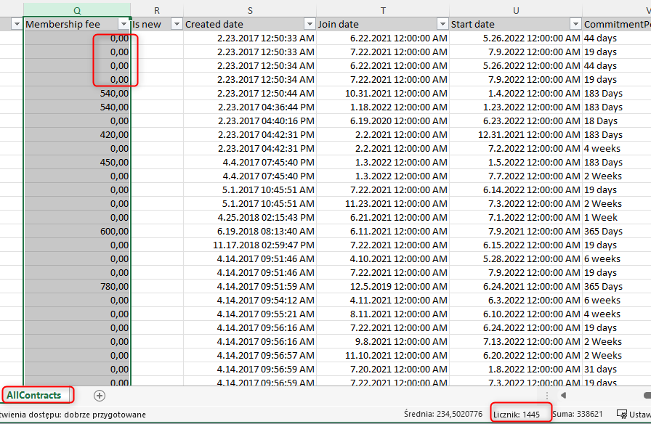
Task: Expand the Join date filter arrow
Action: pos(442,24)
